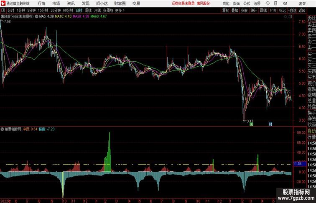This screenshot has height=203, width=316.
Task: Click the 2022年 label on time axis
Action: (6, 201)
